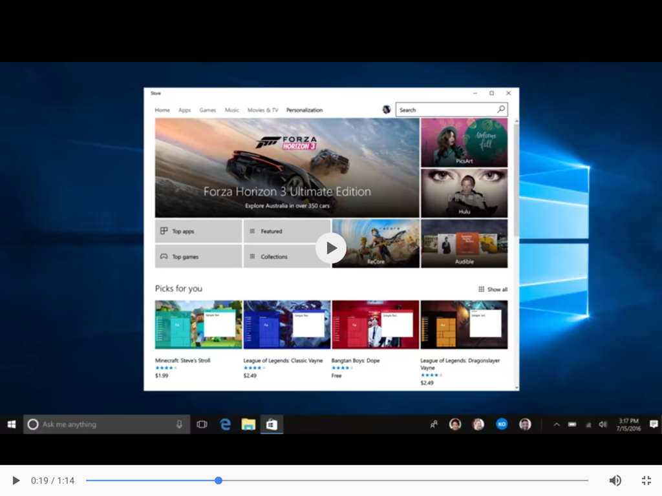The height and width of the screenshot is (496, 662).
Task: Open the network icon in the tray
Action: [588, 425]
